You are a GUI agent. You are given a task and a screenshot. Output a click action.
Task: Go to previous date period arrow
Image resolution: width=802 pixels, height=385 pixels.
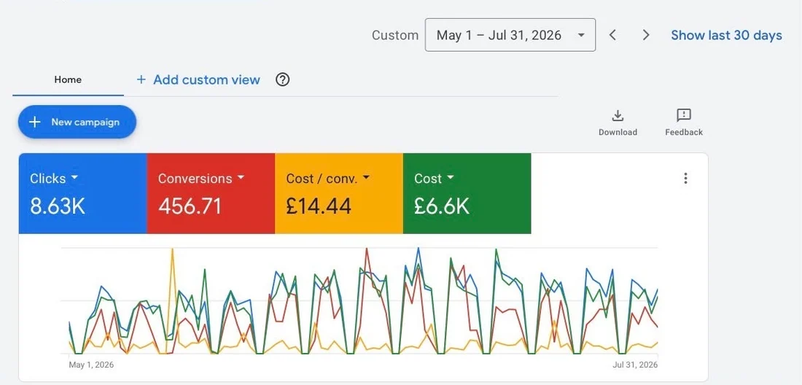[x=612, y=35]
